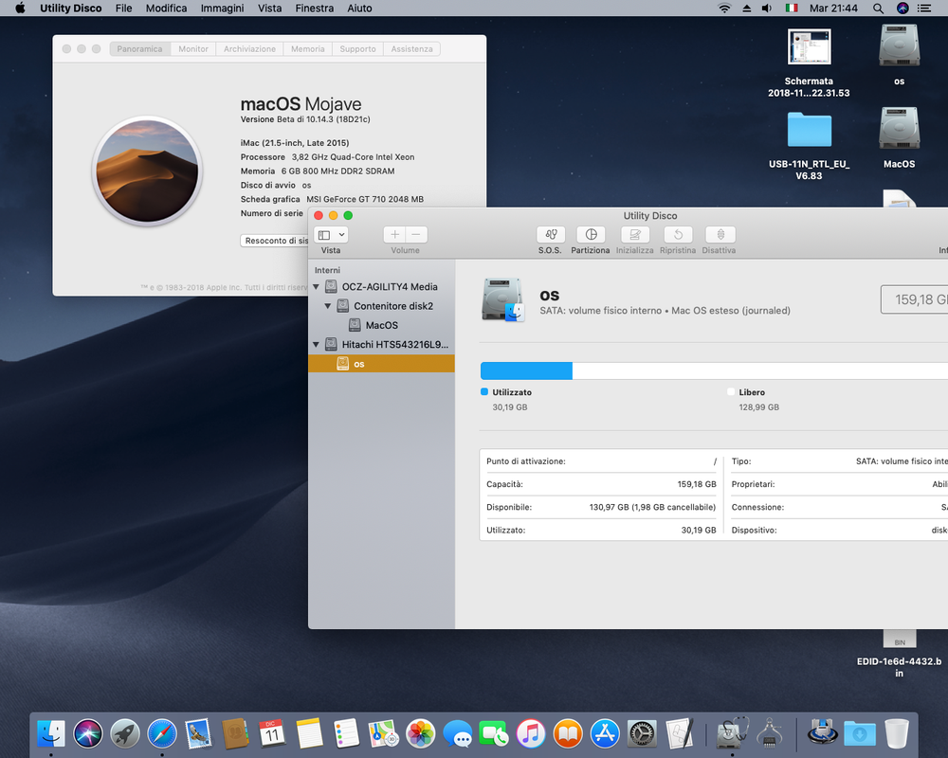948x758 pixels.
Task: Switch to the Panoramica tab
Action: [x=139, y=49]
